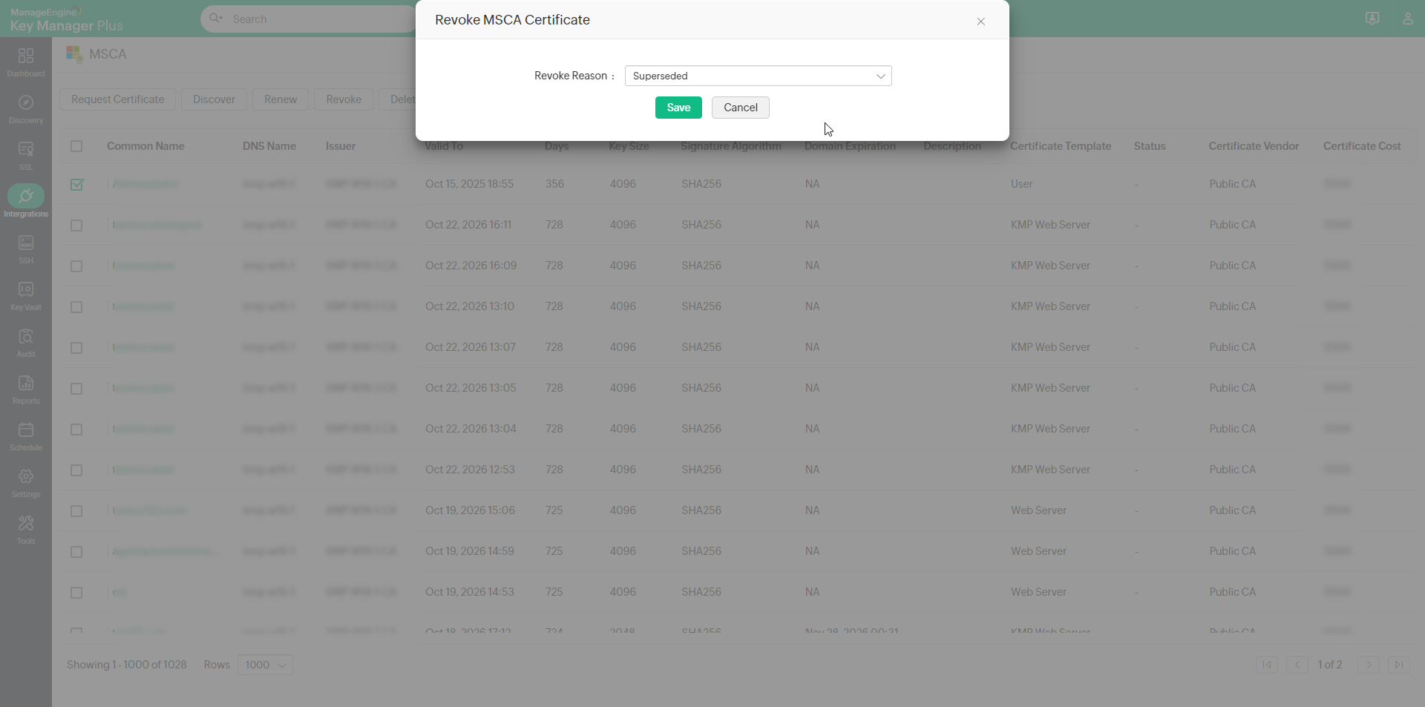Sort by the DNS Name column
The width and height of the screenshot is (1425, 707).
(x=269, y=146)
